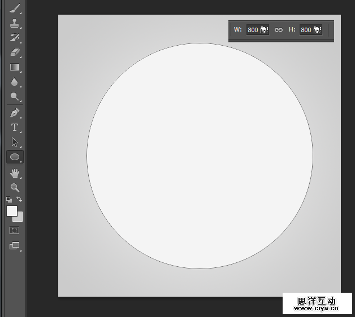Toggle Quick Mask mode
The height and width of the screenshot is (317, 355).
click(x=15, y=231)
